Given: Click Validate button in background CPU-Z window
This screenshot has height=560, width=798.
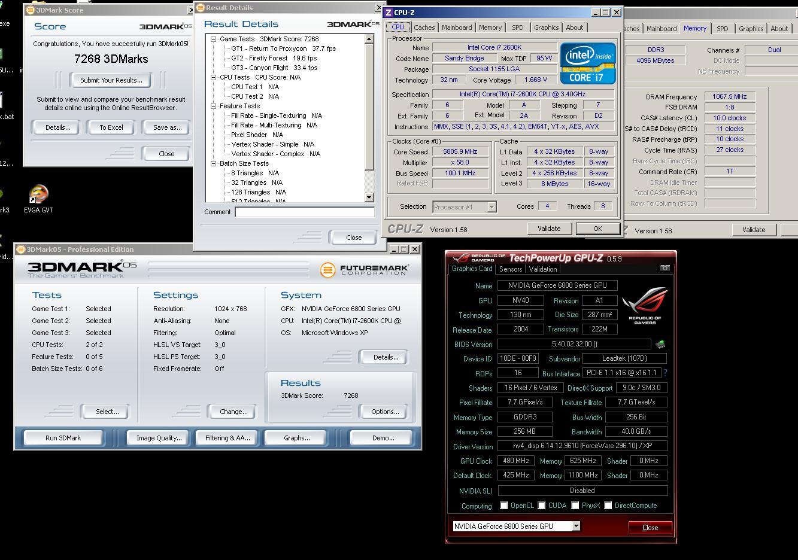Looking at the screenshot, I should point(754,230).
